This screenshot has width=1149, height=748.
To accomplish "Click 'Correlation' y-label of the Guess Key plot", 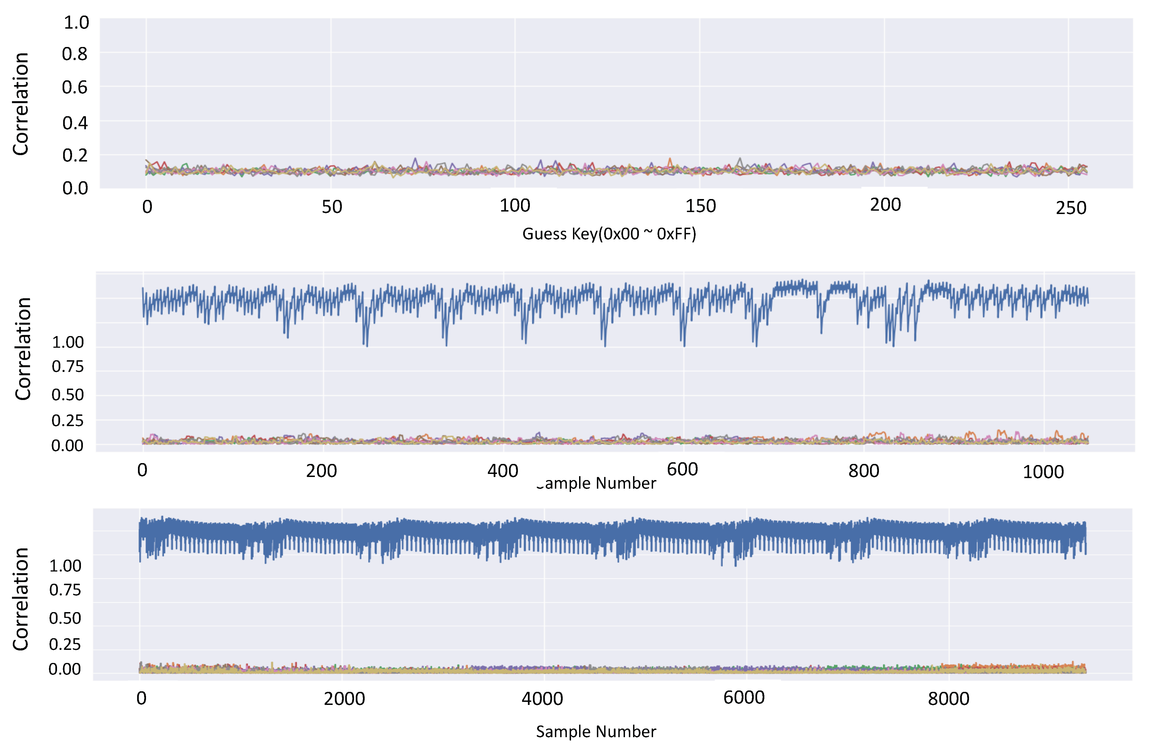I will coord(21,104).
